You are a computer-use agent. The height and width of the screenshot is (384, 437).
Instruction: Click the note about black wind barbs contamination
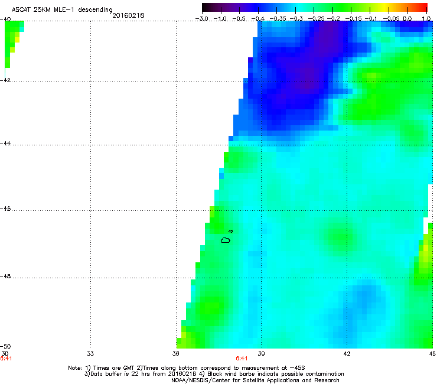[x=271, y=374]
